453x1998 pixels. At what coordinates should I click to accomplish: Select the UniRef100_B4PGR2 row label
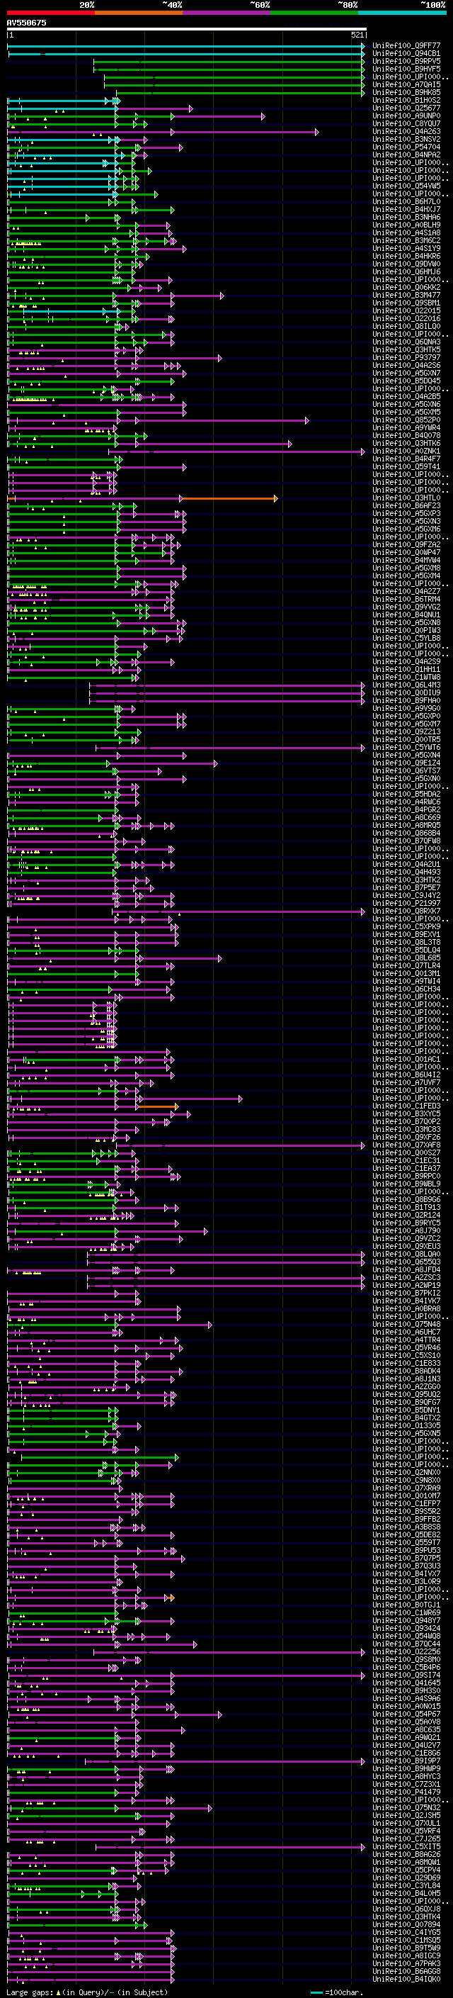click(406, 809)
